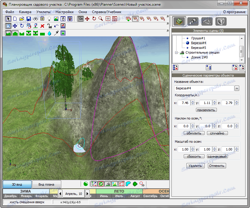
Task: Select the water drop tool
Action: click(49, 33)
